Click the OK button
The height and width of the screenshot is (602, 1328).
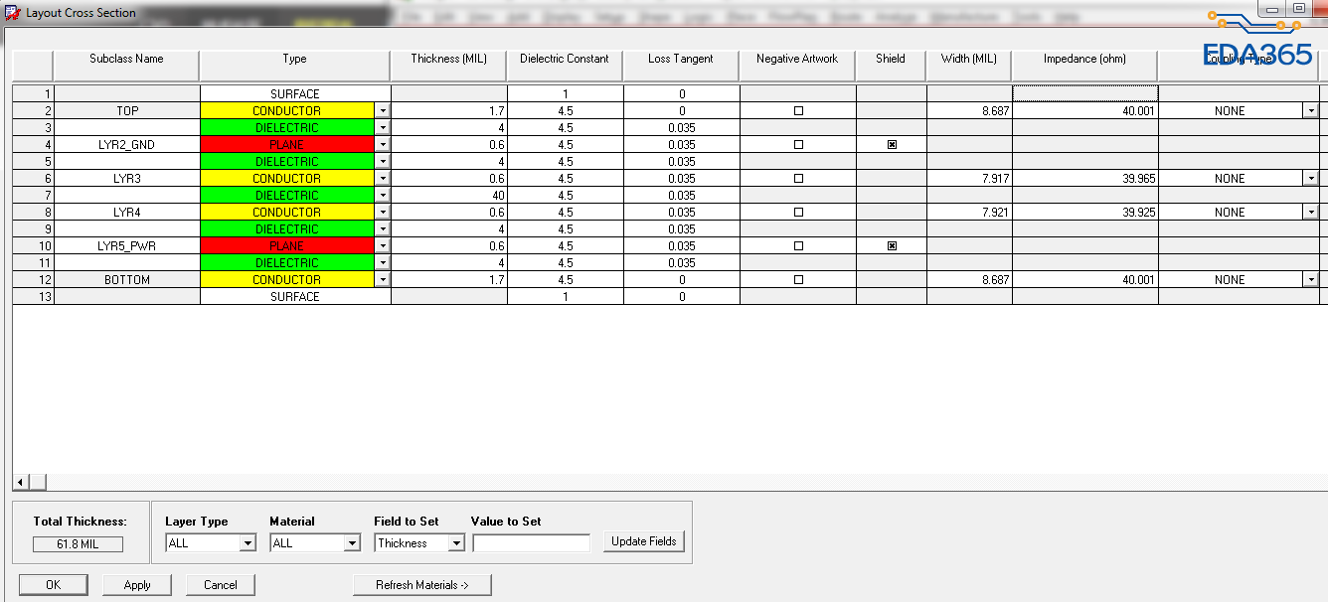point(53,585)
